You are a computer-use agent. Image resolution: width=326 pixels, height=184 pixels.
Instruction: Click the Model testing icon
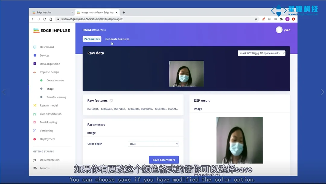[35, 122]
